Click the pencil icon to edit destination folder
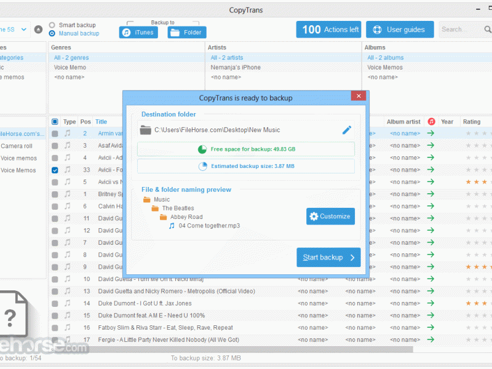Screen dimensions: 492x369 click(x=347, y=130)
